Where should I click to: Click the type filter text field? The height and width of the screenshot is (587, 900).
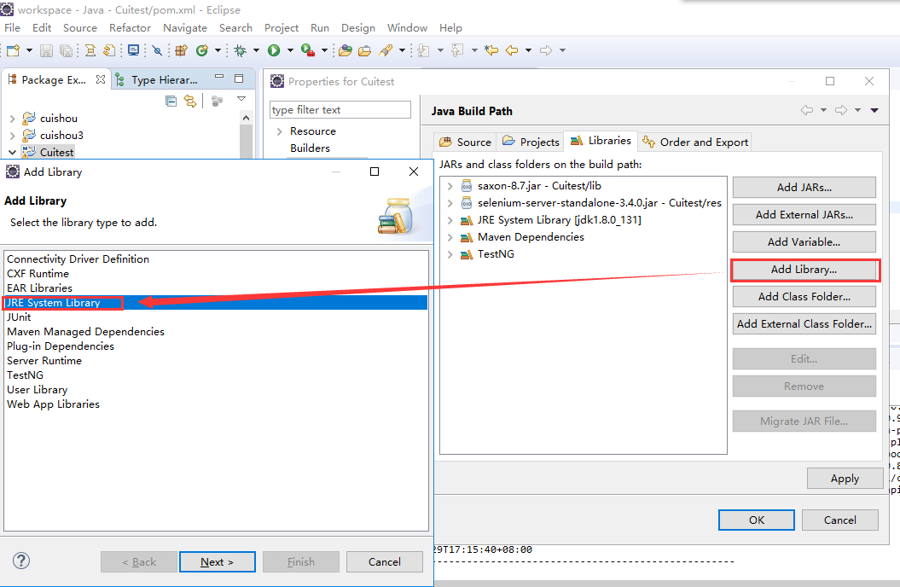[x=340, y=109]
